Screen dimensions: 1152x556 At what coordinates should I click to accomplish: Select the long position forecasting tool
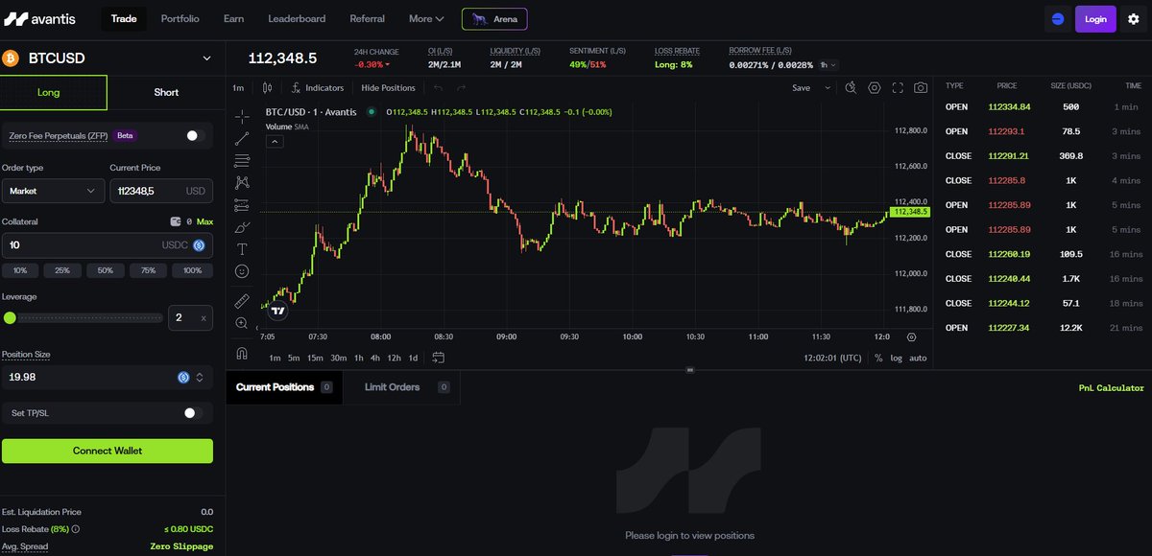[x=242, y=204]
